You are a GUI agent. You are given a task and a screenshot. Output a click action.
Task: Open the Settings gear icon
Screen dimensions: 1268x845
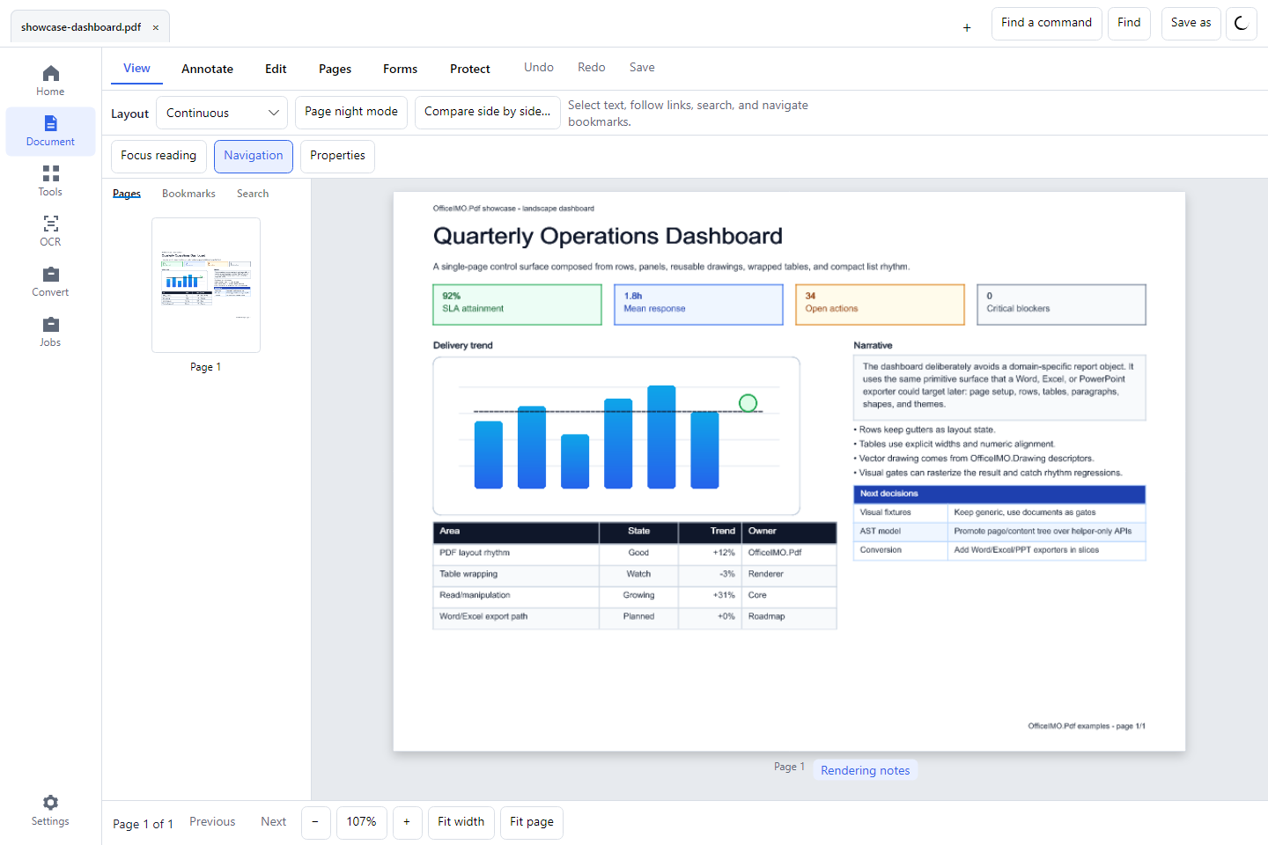(x=51, y=803)
